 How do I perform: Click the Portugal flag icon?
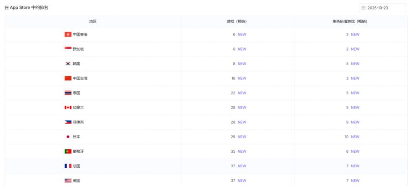click(68, 151)
